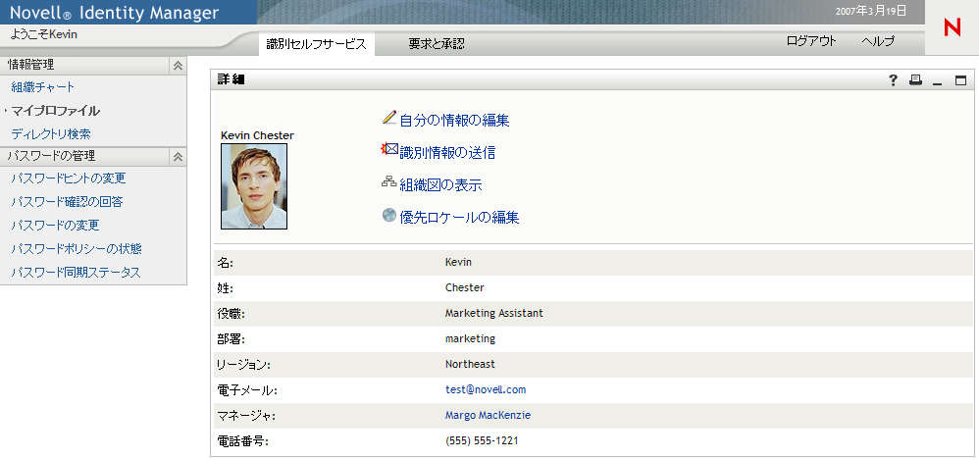Open the 要求と承認 tab
Screen dimensions: 979x460
pyautogui.click(x=437, y=44)
